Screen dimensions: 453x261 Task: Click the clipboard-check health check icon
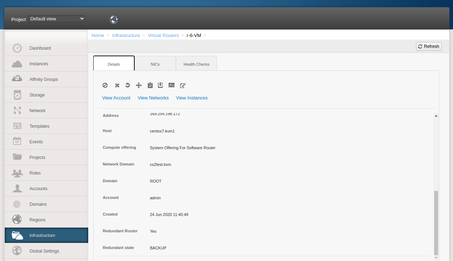pos(150,85)
